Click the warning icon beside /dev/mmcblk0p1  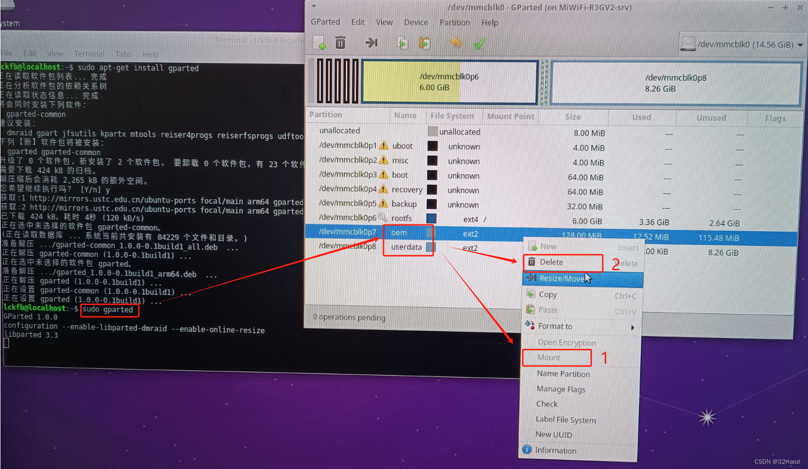[384, 145]
